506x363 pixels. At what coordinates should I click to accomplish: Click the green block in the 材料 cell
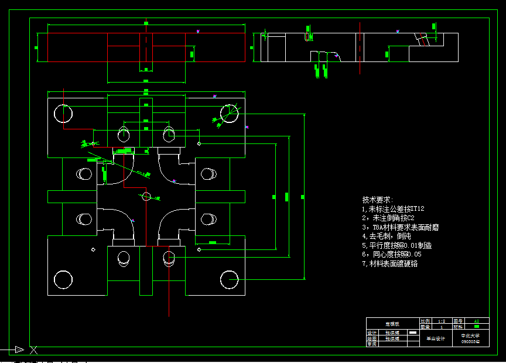pyautogui.click(x=477, y=327)
